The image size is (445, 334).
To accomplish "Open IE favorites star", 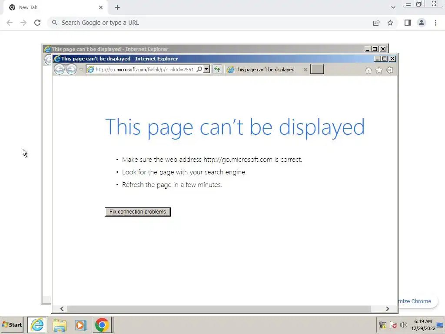I will (x=379, y=70).
